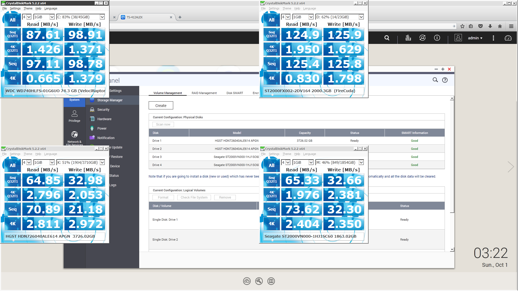Select Network & File Services globe icon

pyautogui.click(x=74, y=134)
